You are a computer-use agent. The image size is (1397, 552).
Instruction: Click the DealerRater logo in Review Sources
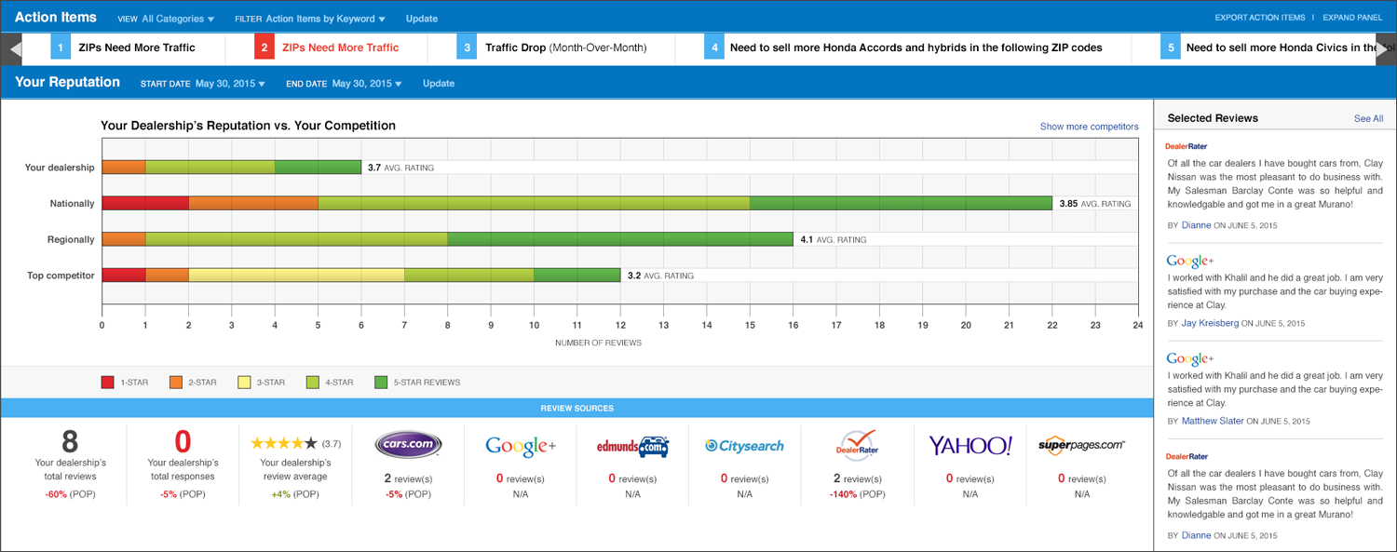pos(857,445)
